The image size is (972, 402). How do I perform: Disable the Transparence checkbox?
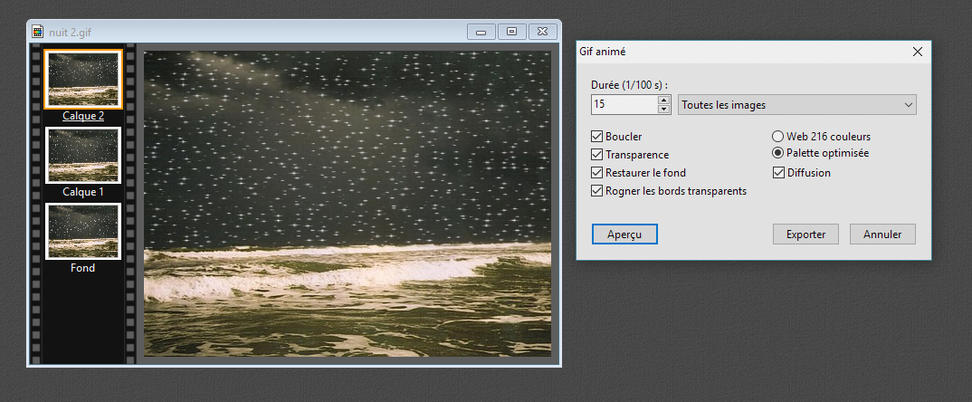coord(596,155)
